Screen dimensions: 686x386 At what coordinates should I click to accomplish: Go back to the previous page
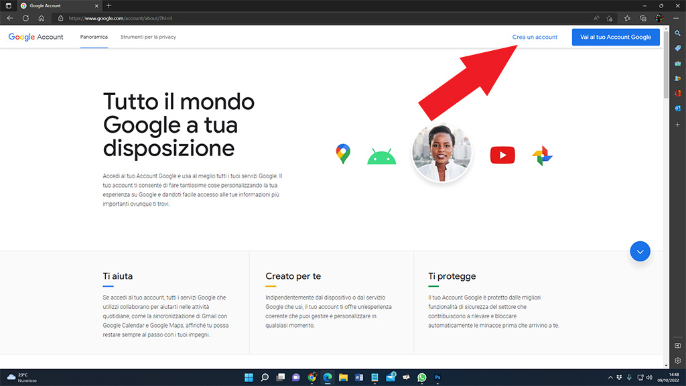pyautogui.click(x=10, y=18)
